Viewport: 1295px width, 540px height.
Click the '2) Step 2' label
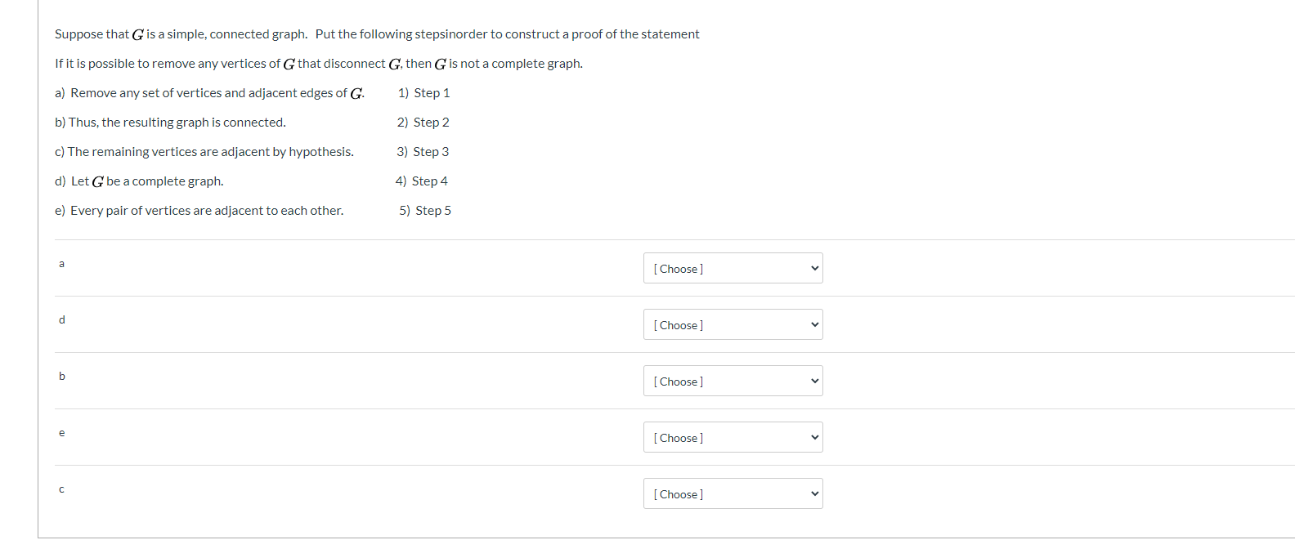[423, 123]
